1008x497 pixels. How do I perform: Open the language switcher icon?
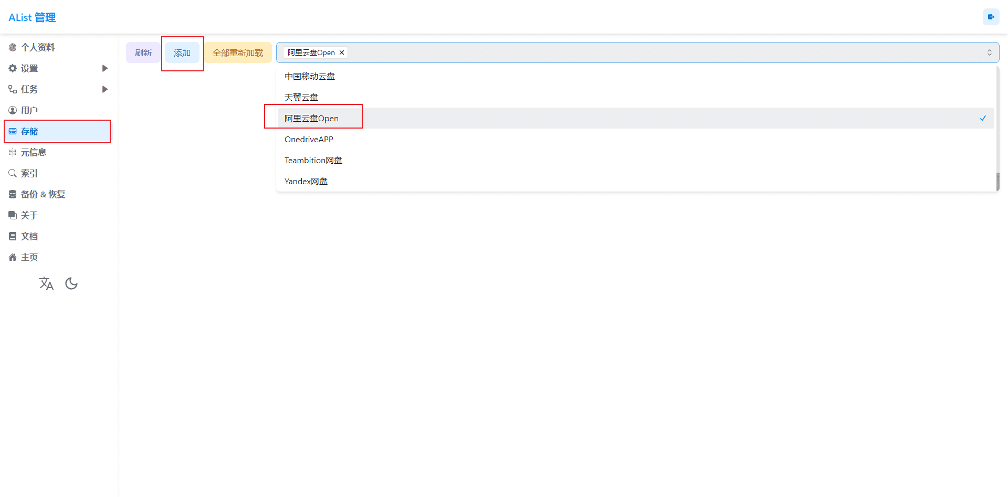click(46, 283)
